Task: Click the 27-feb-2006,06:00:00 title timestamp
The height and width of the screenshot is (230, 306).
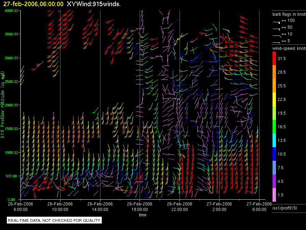Action: (x=33, y=4)
